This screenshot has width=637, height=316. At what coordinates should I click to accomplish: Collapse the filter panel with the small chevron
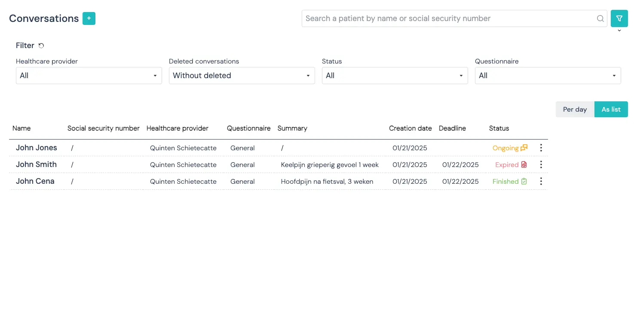(619, 31)
